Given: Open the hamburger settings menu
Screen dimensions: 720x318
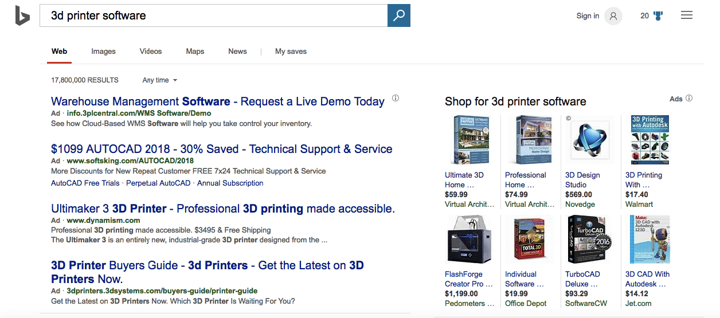Looking at the screenshot, I should [687, 15].
